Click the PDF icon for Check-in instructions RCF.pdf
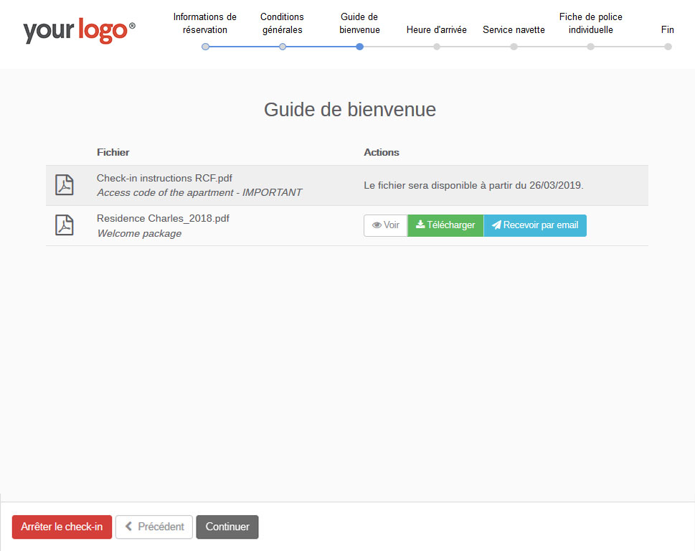 pos(65,185)
